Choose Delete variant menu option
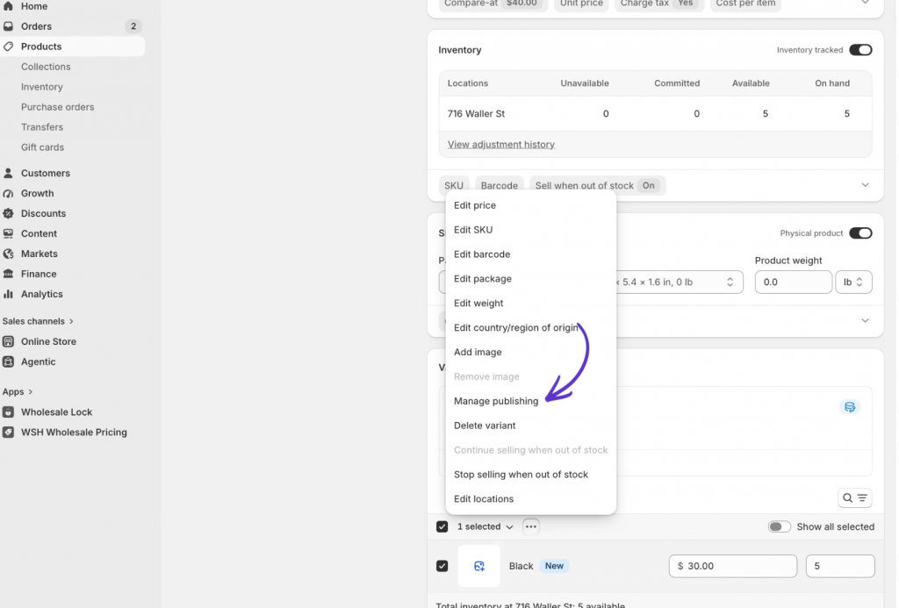899x608 pixels. tap(531, 426)
